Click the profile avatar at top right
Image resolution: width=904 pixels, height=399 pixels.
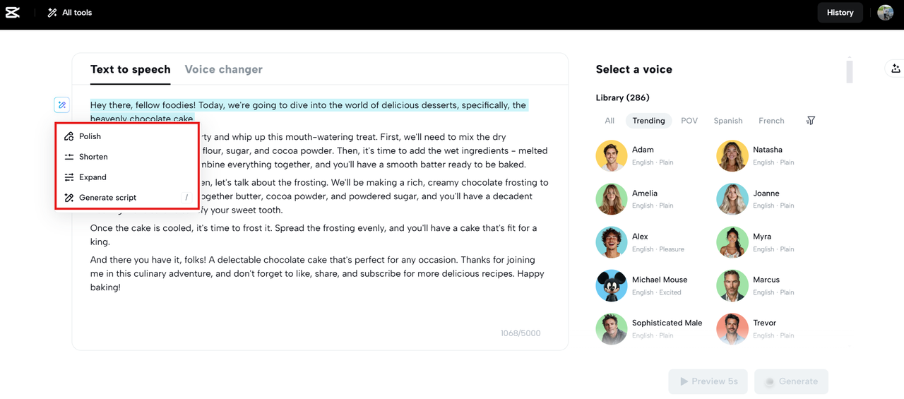(x=885, y=13)
